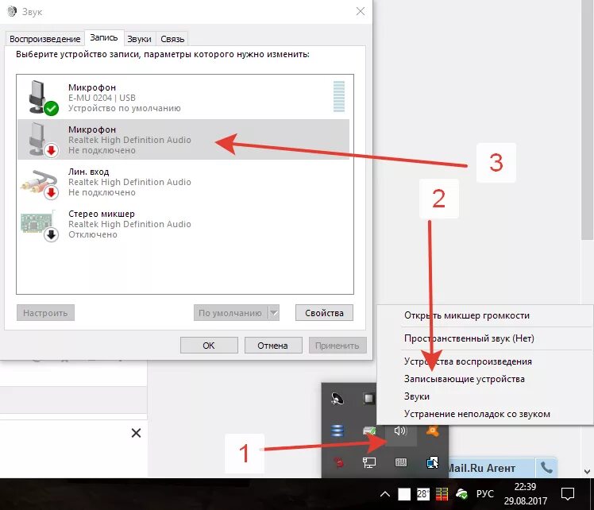Click the white square taskbar tray icon

(x=404, y=494)
